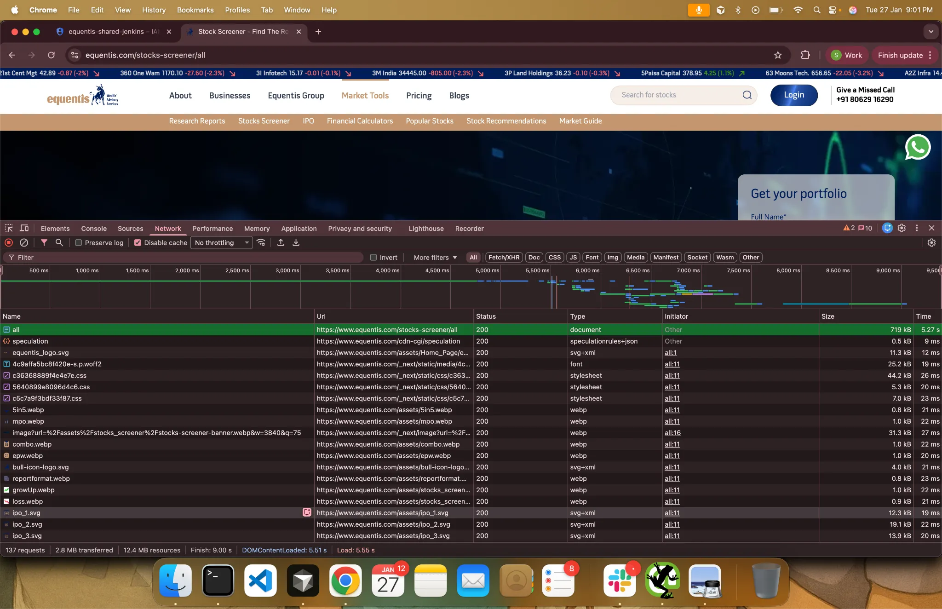Toggle Fetch/XHR request type filter
Viewport: 942px width, 609px height.
tap(504, 258)
